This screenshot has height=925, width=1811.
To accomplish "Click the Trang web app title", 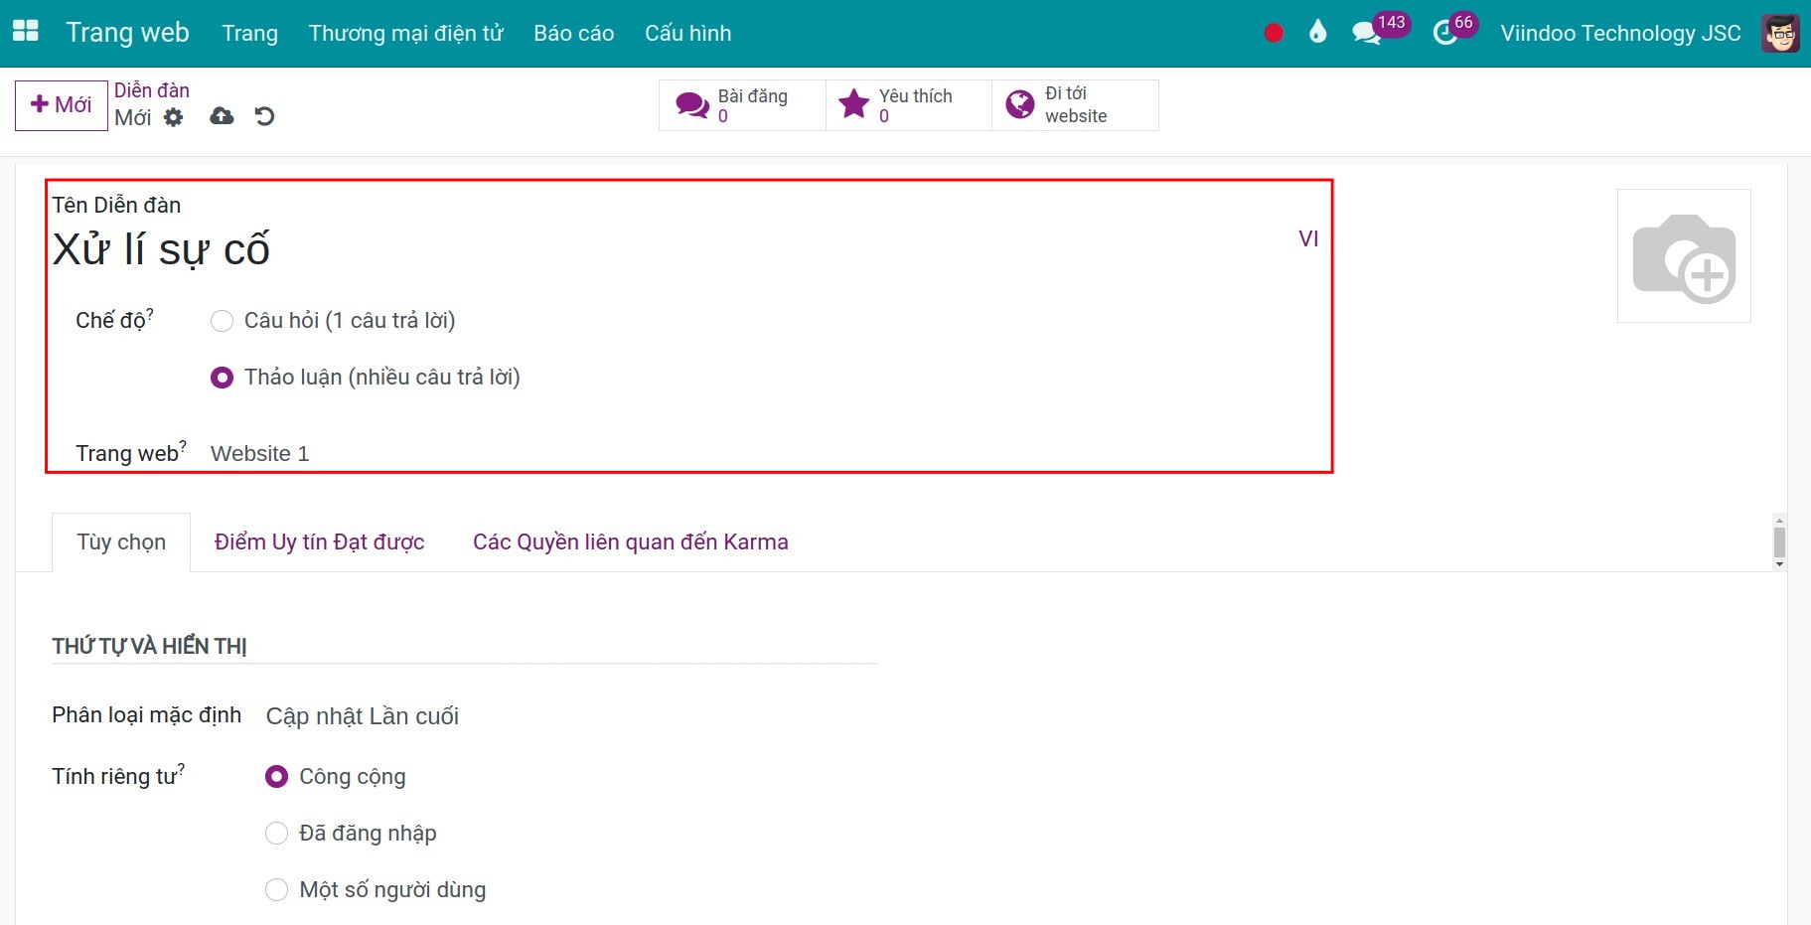I will [x=127, y=33].
